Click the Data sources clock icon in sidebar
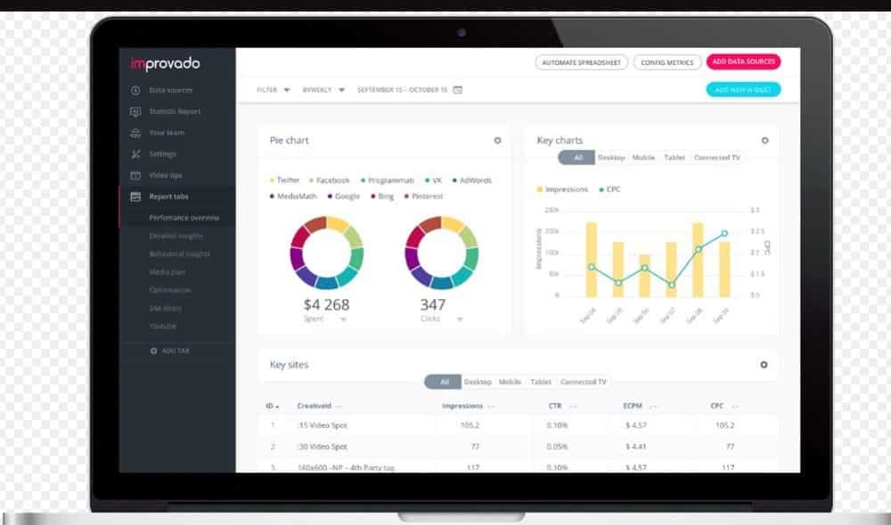This screenshot has height=525, width=891. point(135,90)
